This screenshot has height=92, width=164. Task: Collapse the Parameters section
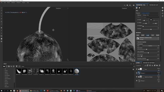[140, 44]
